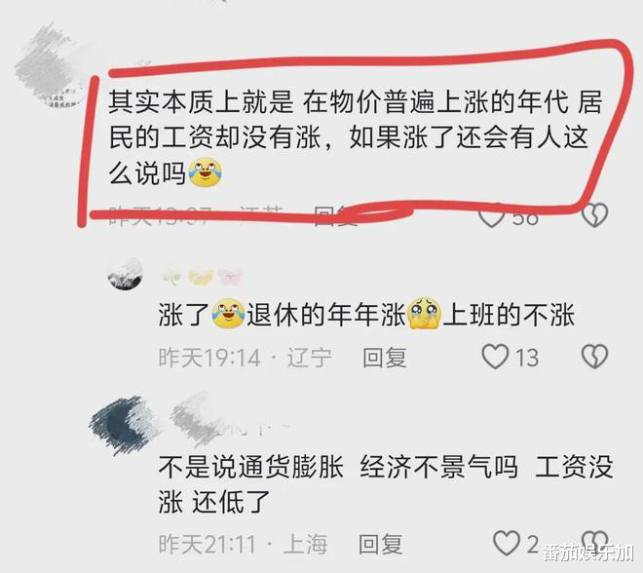The image size is (643, 573).
Task: Open the dark avatar of the 上海 commenter
Action: (124, 425)
